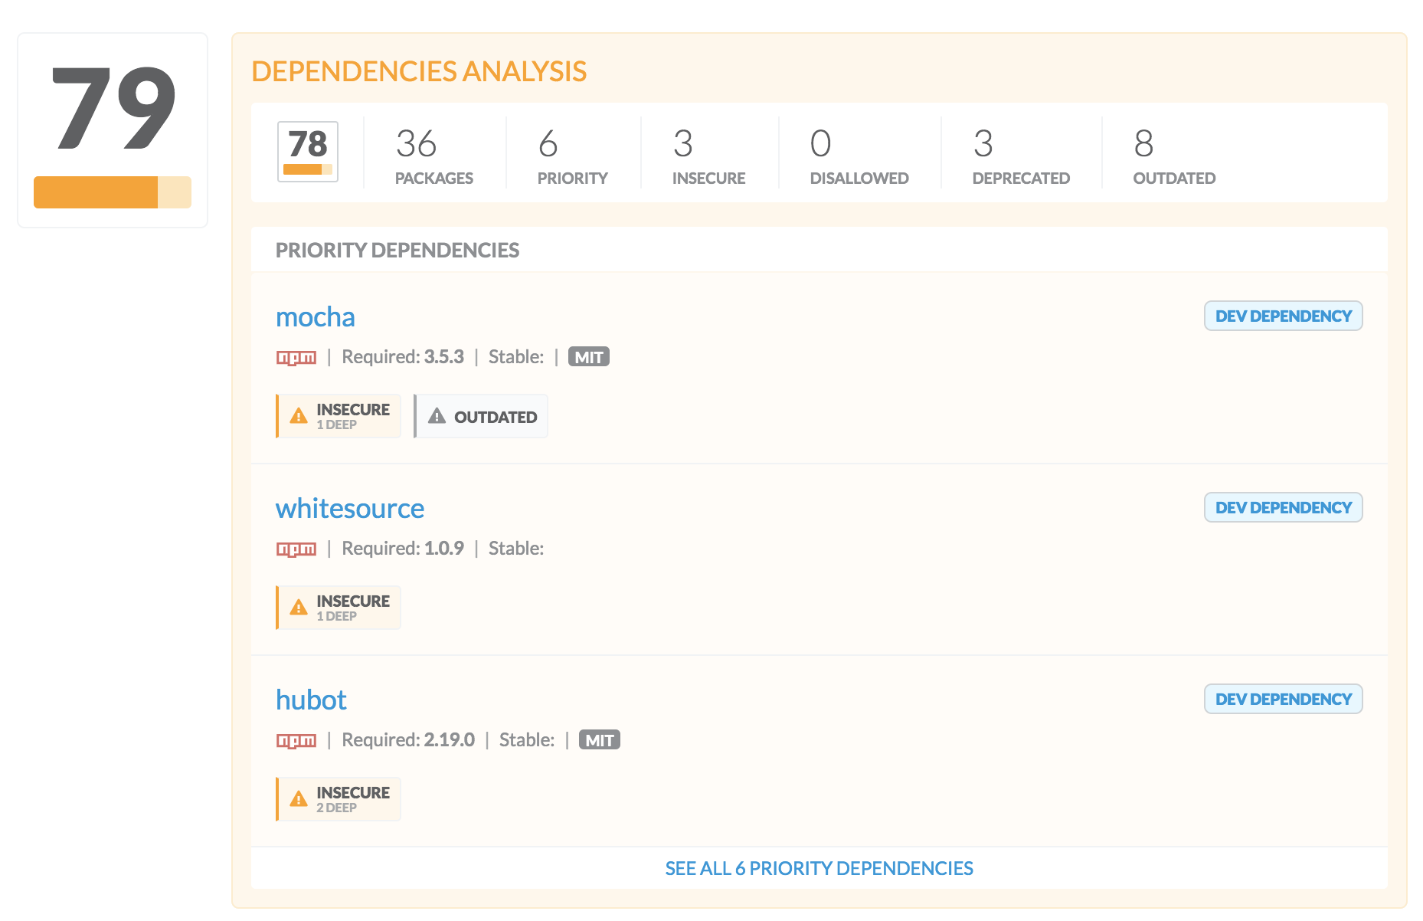
Task: Open the mocha package link
Action: 316,317
